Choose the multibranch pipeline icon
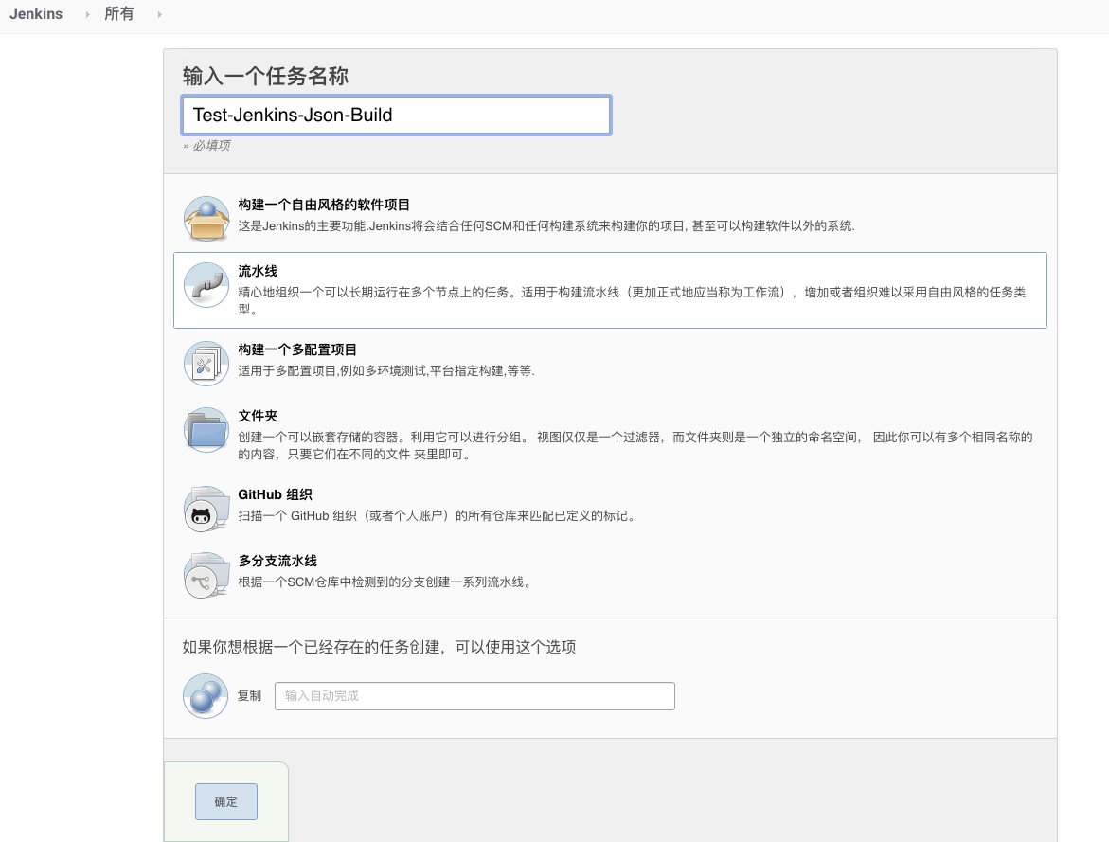Screen dimensions: 1109x842 pos(206,575)
